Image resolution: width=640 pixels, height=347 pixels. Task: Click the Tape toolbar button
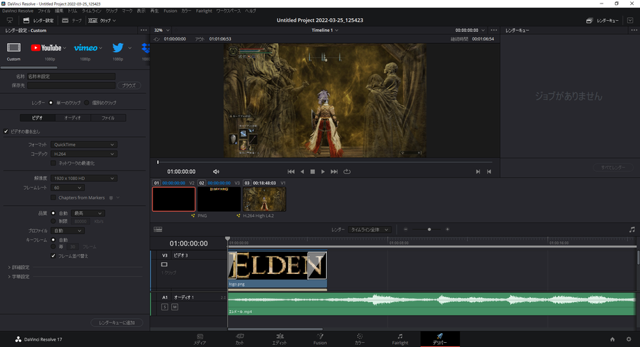click(72, 20)
